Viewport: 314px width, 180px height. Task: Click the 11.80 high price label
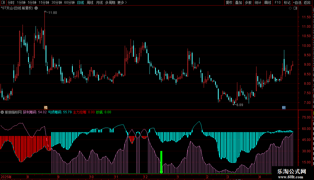pyautogui.click(x=53, y=13)
